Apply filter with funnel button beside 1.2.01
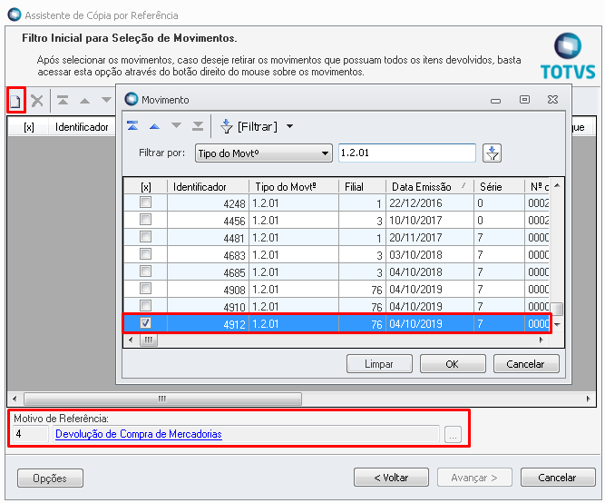 point(492,153)
